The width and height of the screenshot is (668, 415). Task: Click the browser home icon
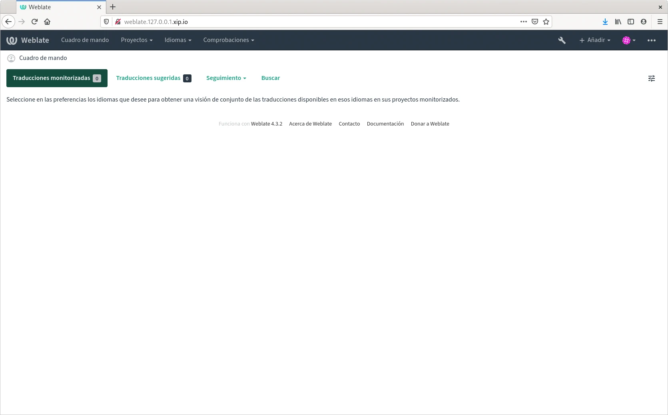(x=47, y=22)
